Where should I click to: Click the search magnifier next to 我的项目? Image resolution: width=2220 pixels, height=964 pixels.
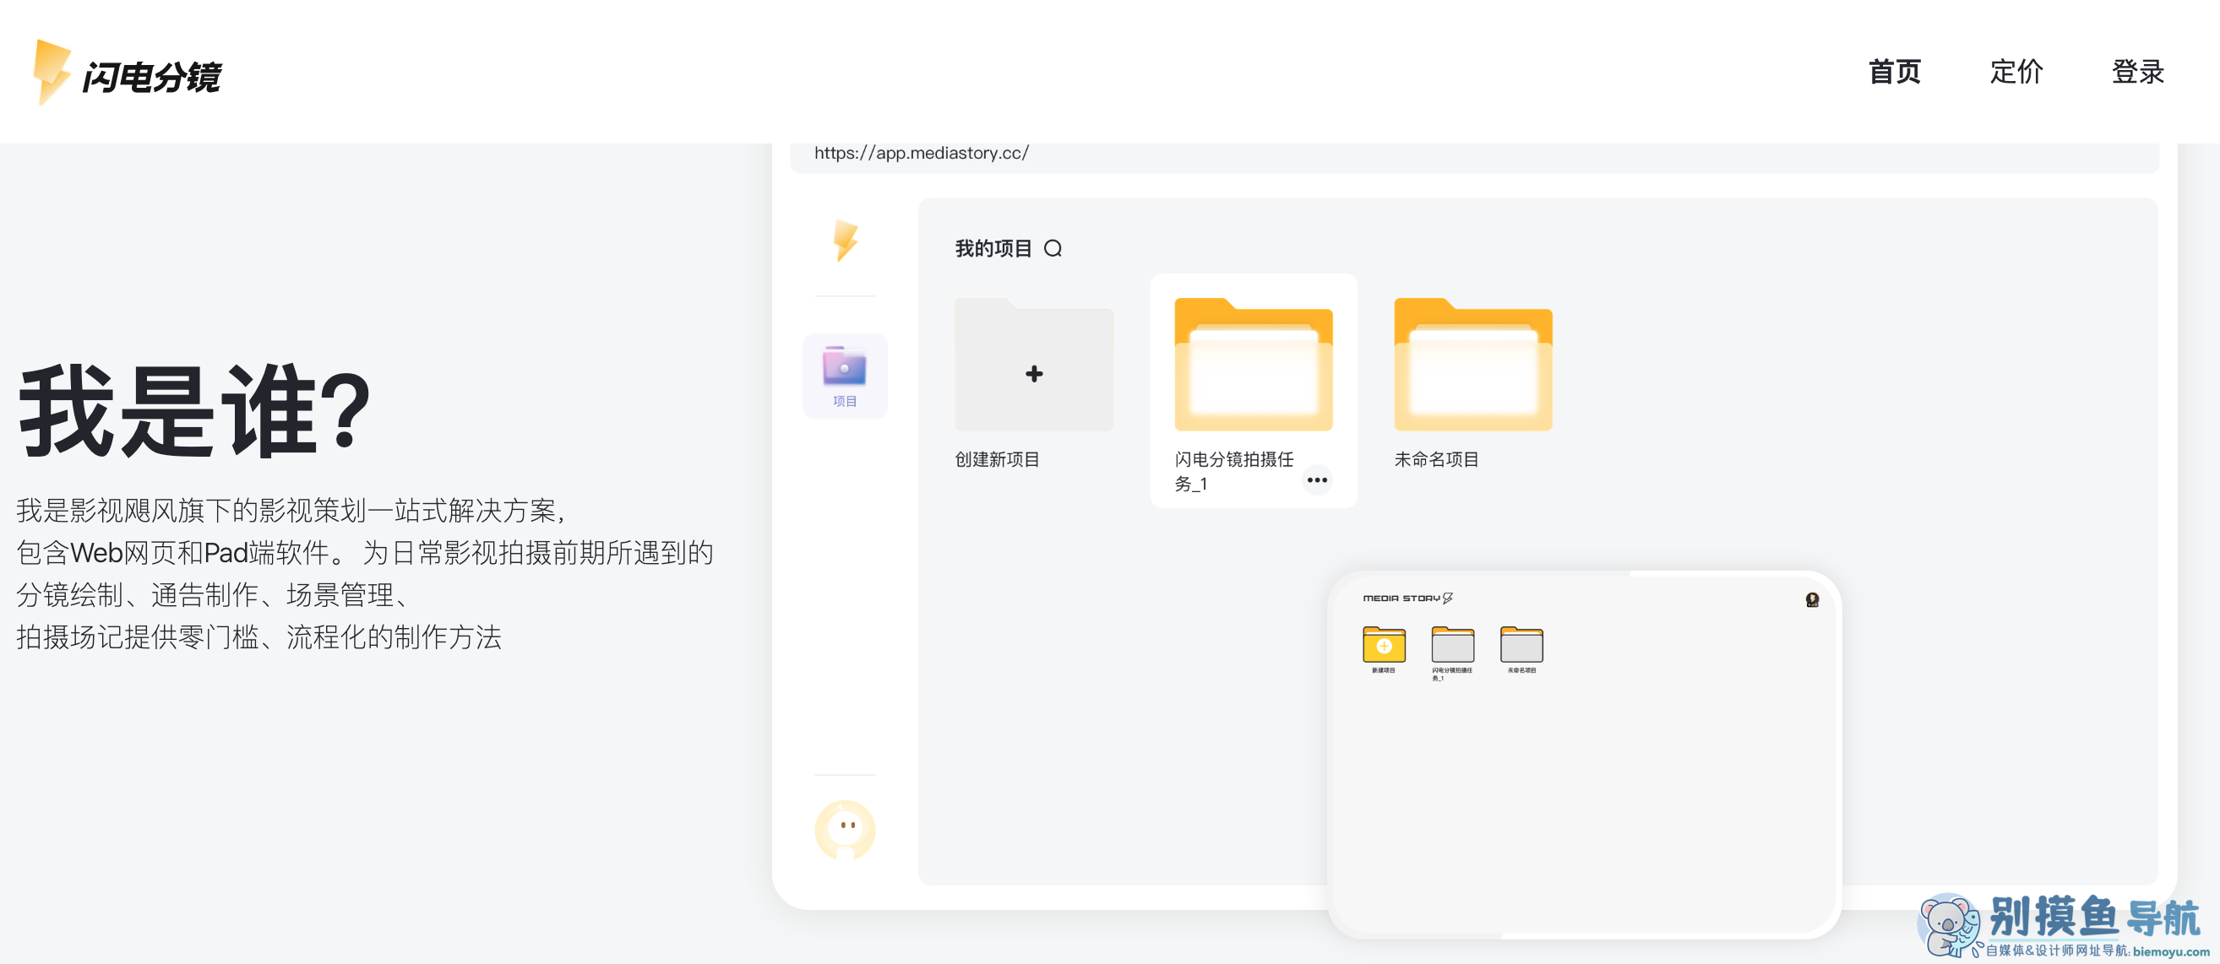(x=1053, y=249)
